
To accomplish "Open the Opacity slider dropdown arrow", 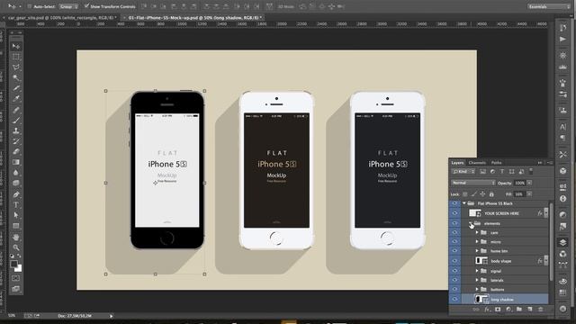I will [529, 183].
